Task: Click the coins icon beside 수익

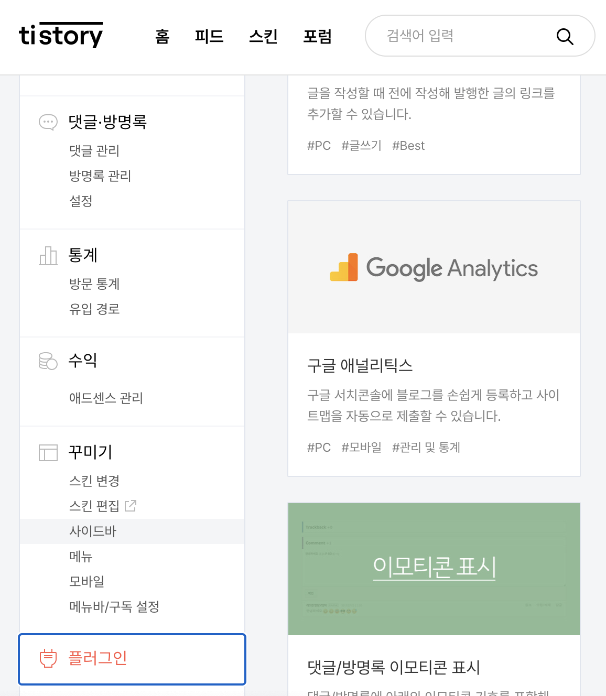Action: pyautogui.click(x=48, y=361)
